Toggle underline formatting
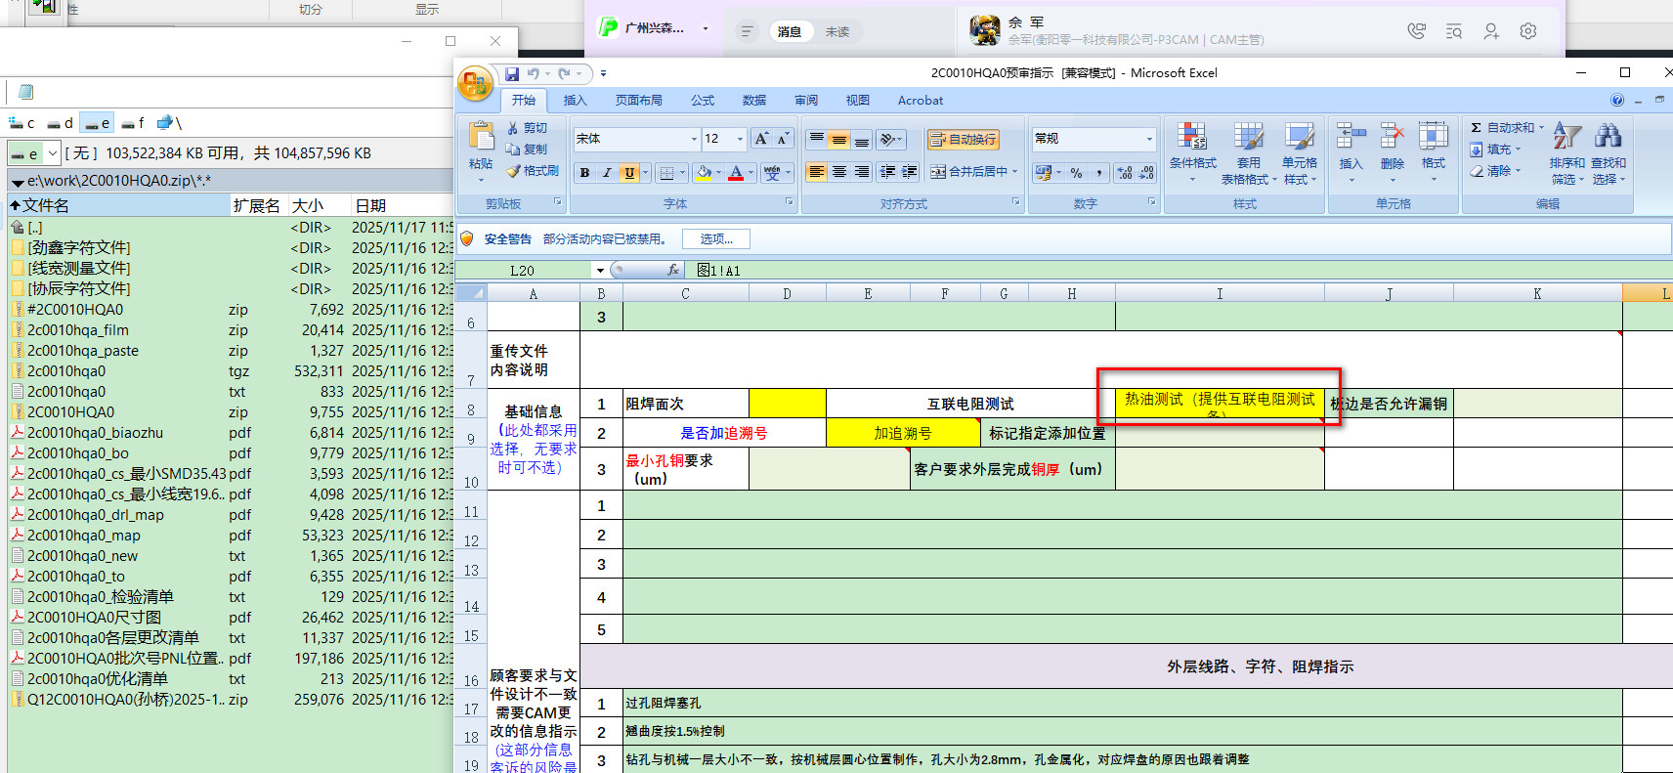Viewport: 1673px width, 773px height. coord(629,173)
